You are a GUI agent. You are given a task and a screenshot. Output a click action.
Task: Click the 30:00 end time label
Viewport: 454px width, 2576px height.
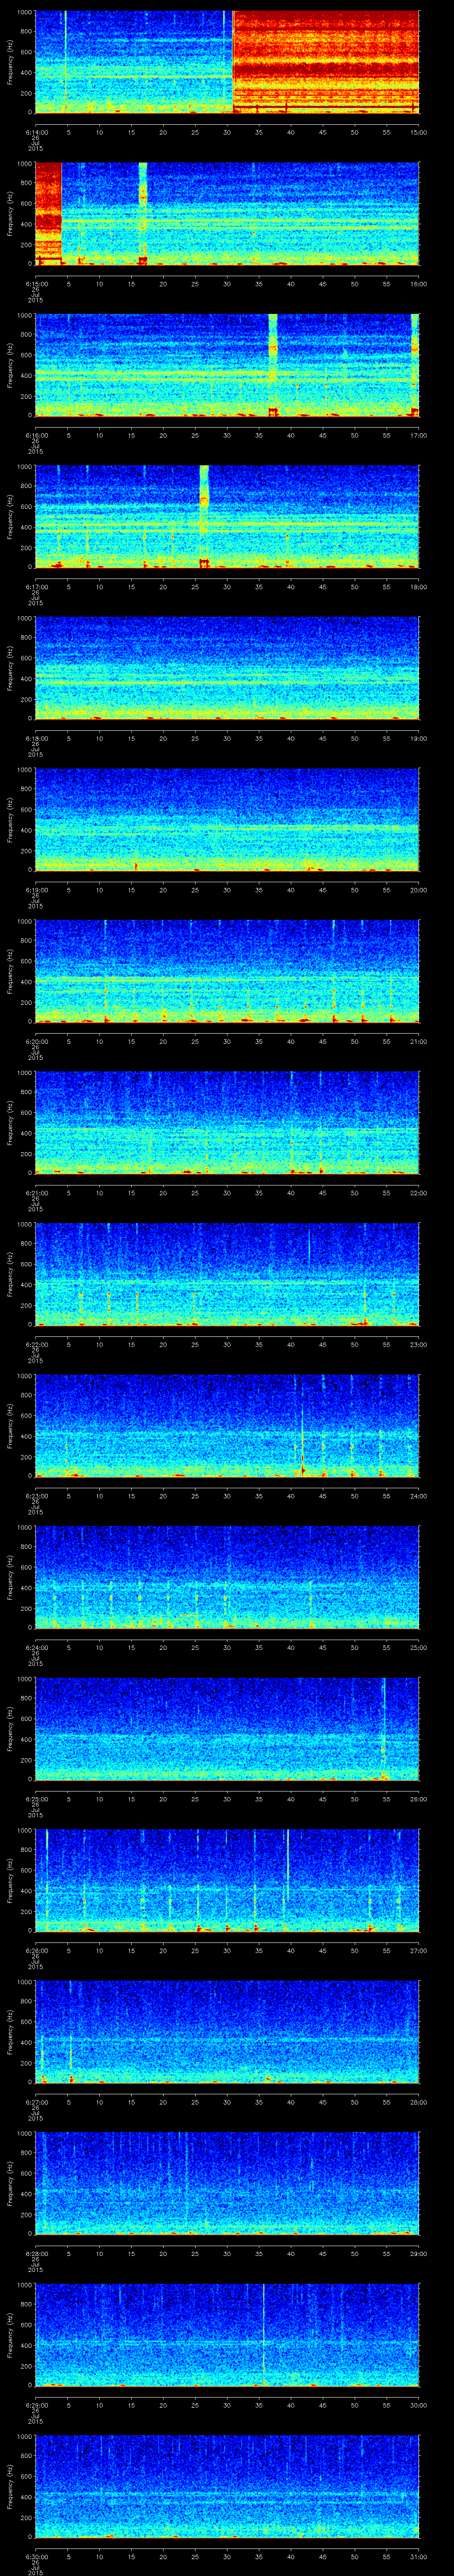pos(419,2405)
